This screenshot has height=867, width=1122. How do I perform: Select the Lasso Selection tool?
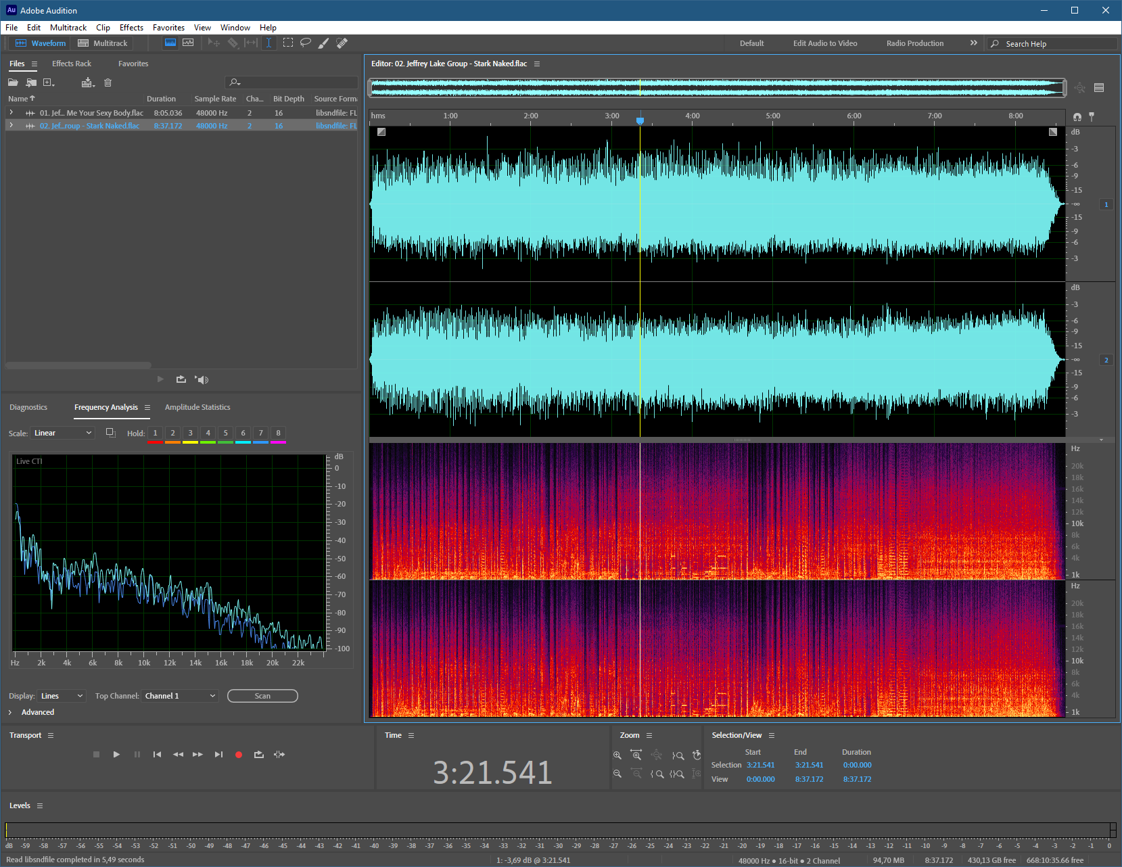pyautogui.click(x=306, y=43)
